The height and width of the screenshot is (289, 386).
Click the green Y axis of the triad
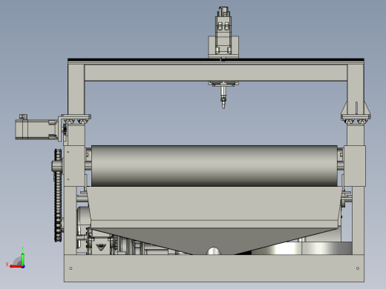(22, 259)
